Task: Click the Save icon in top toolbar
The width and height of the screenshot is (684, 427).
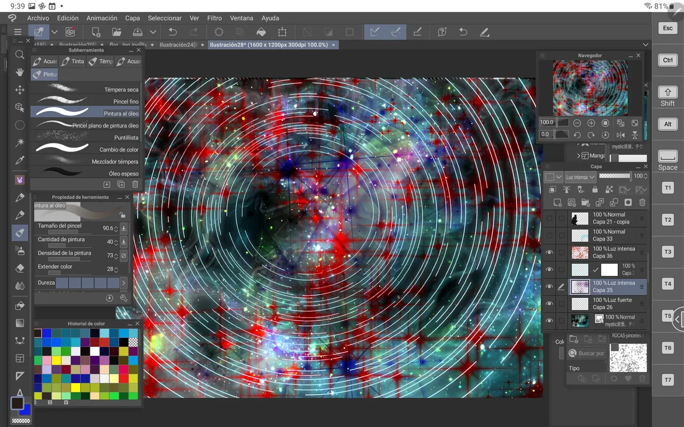Action: coord(137,32)
